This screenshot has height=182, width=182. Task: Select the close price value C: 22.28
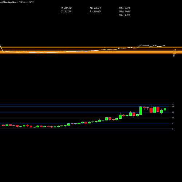coord(66,12)
